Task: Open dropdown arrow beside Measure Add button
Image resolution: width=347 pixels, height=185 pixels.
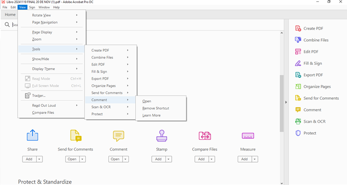Action: tap(255, 159)
